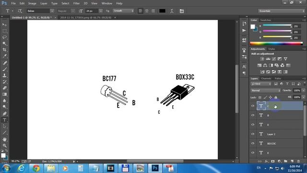Switch to the 2014-11-16 png document tab
307x173 pixels.
85,17
